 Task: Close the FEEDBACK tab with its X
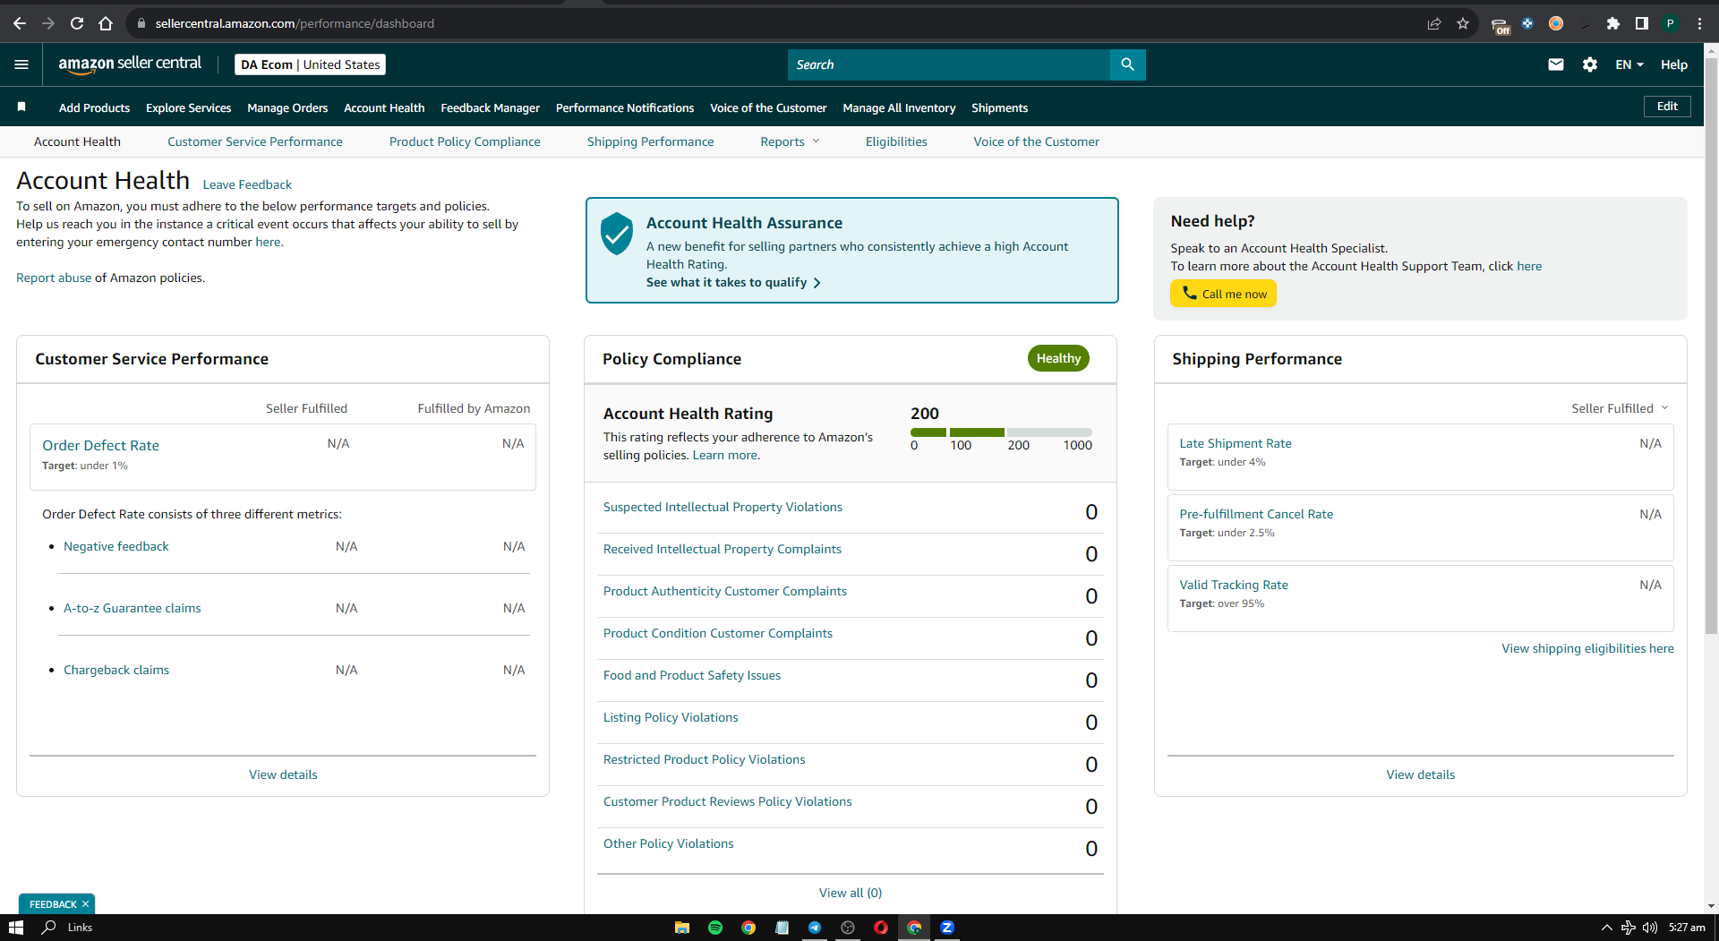86,904
